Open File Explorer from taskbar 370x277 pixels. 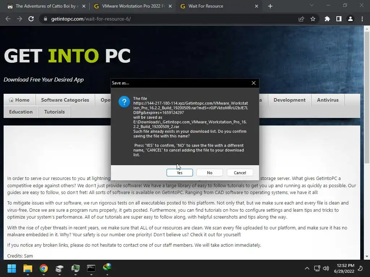[27, 268]
